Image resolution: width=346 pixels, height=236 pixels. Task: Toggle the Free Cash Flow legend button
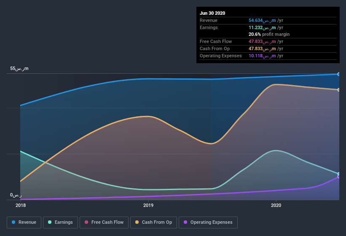(104, 223)
